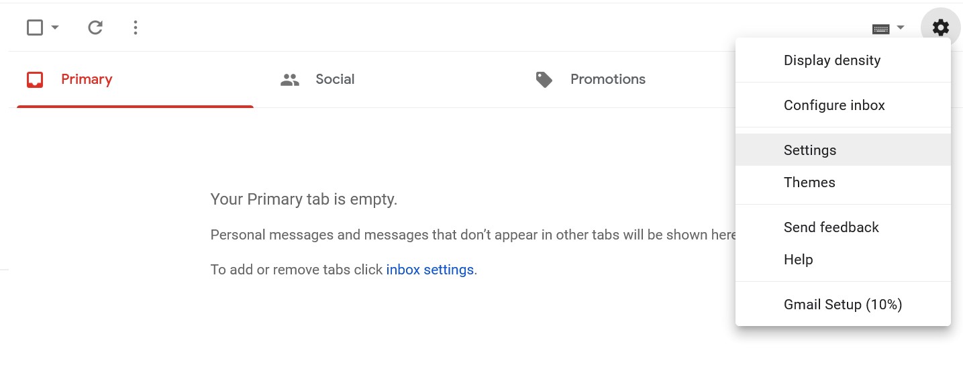Click the Settings gear icon
963x371 pixels.
click(x=941, y=28)
